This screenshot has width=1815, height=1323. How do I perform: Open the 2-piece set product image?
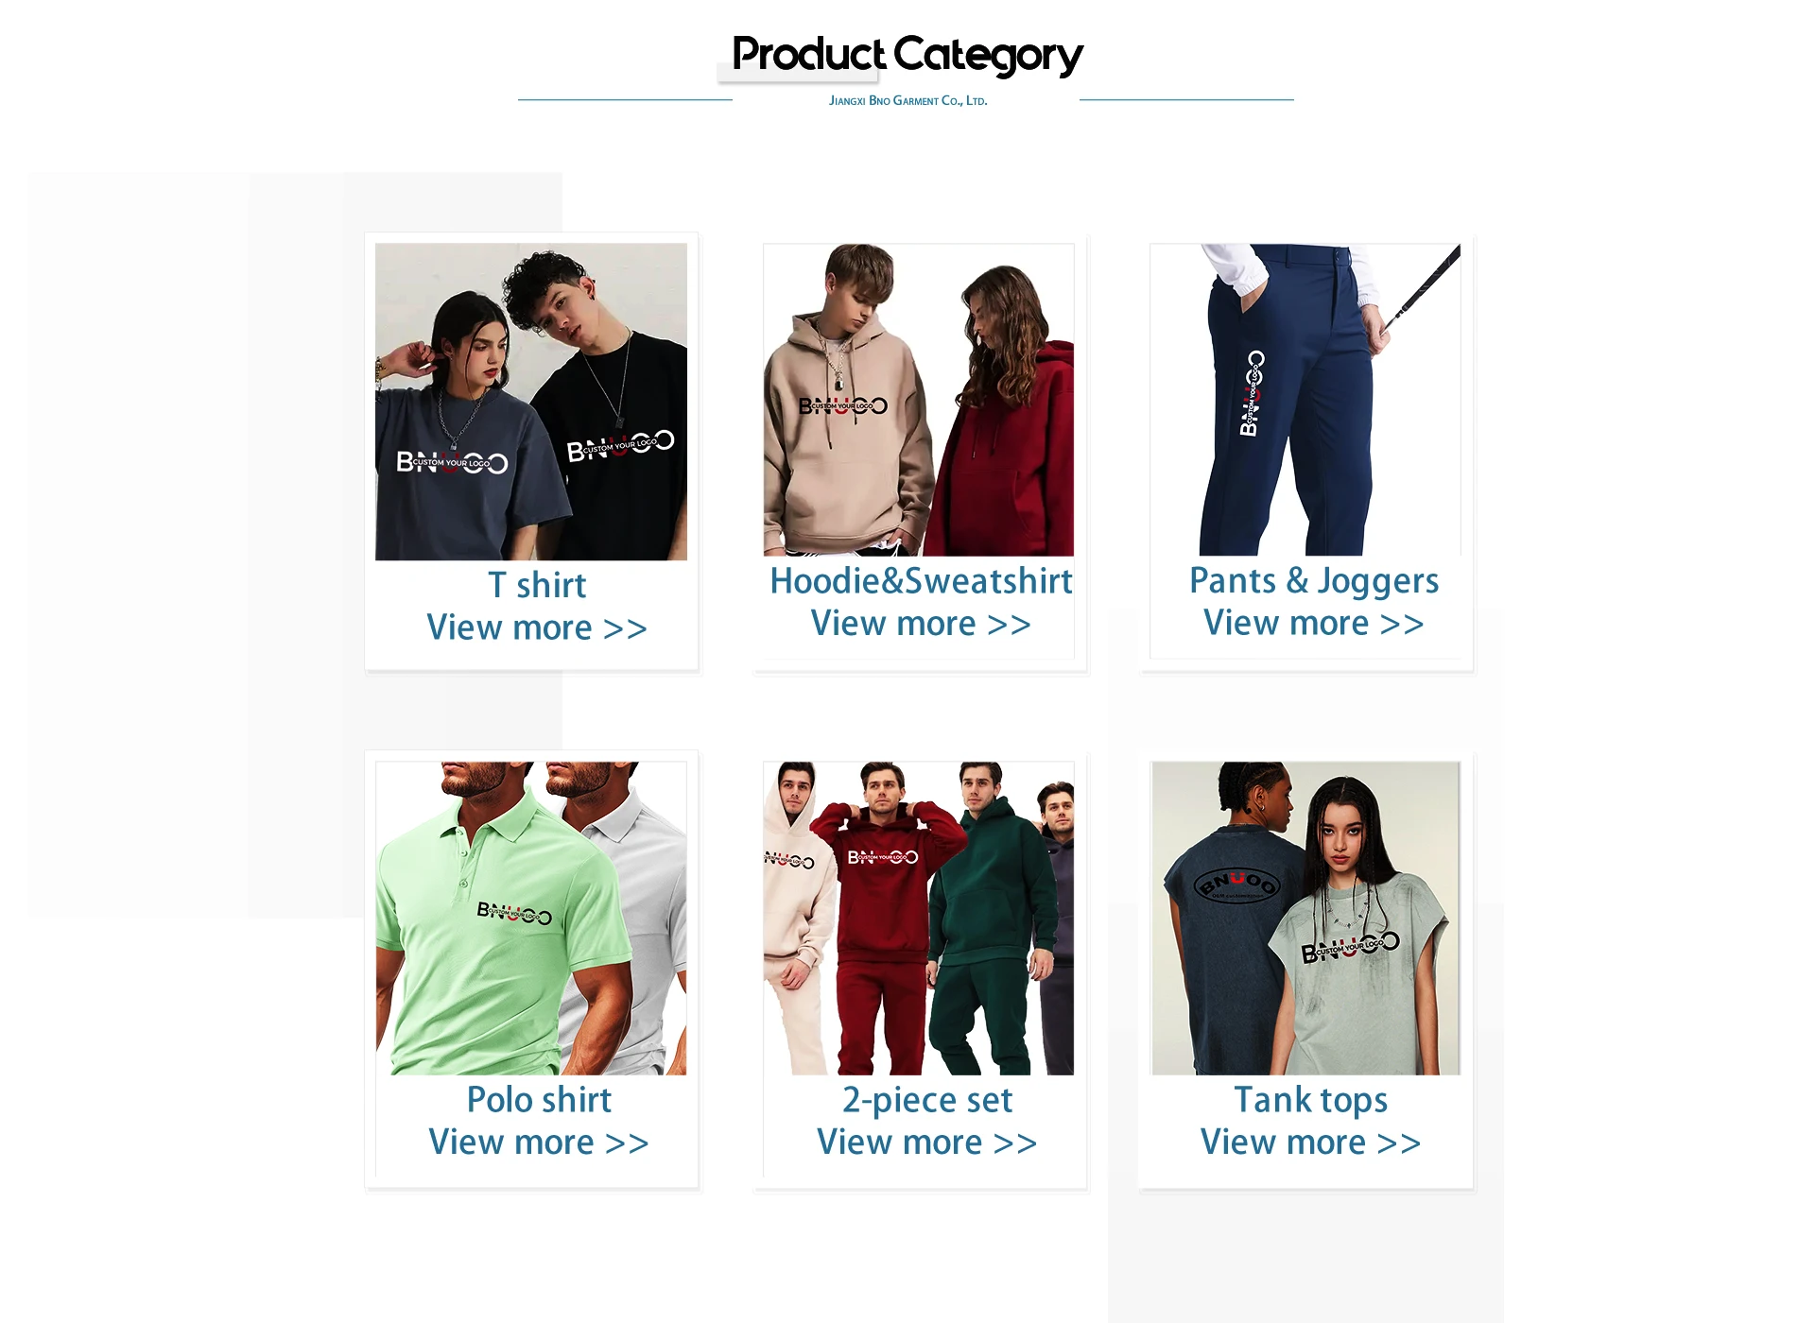[919, 918]
